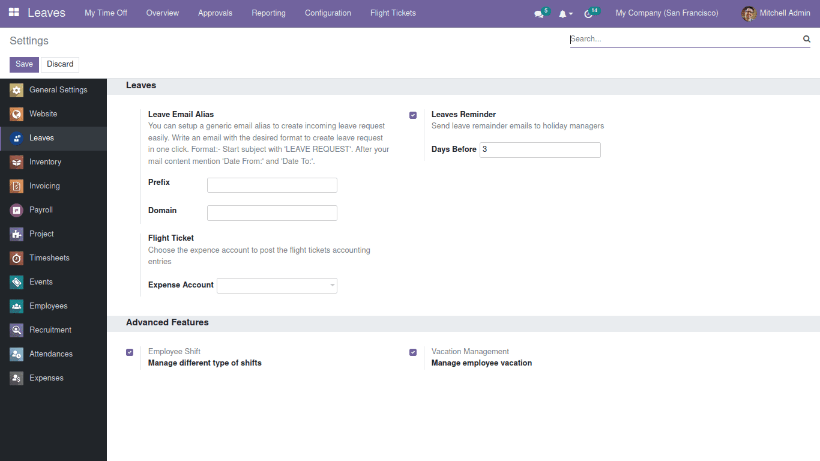Uncheck the Employee Shift feature
Viewport: 820px width, 461px height.
pos(130,352)
